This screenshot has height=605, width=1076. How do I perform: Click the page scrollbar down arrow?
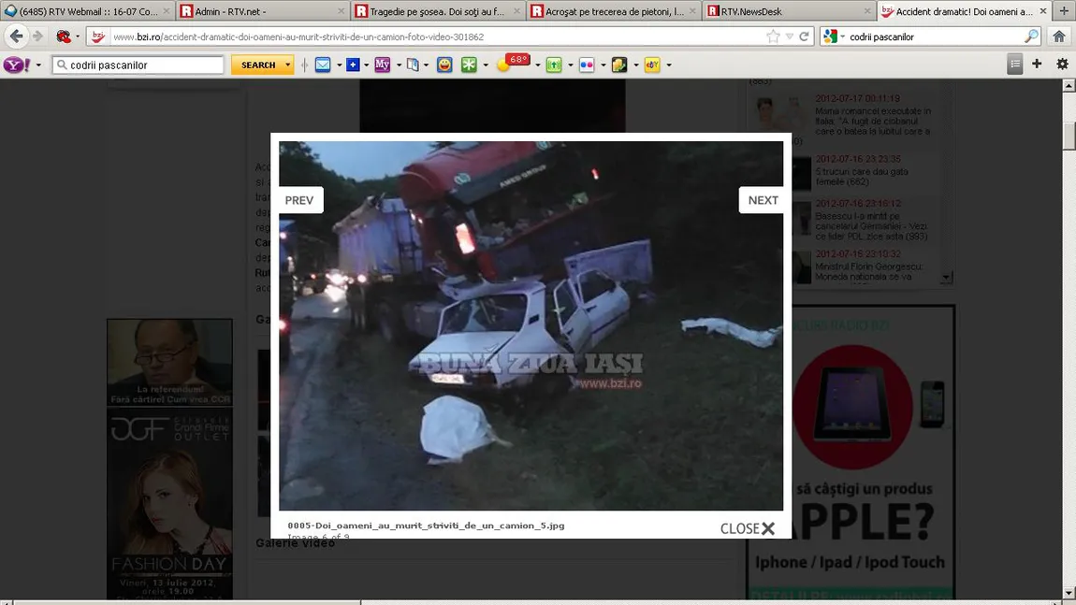pyautogui.click(x=1069, y=593)
